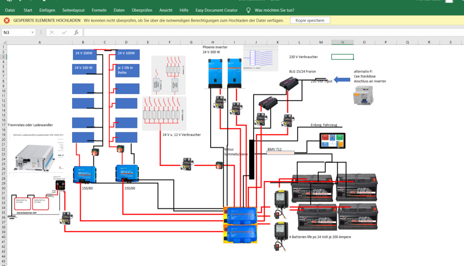The width and height of the screenshot is (464, 266).
Task: Select column N header
Action: pos(343,42)
